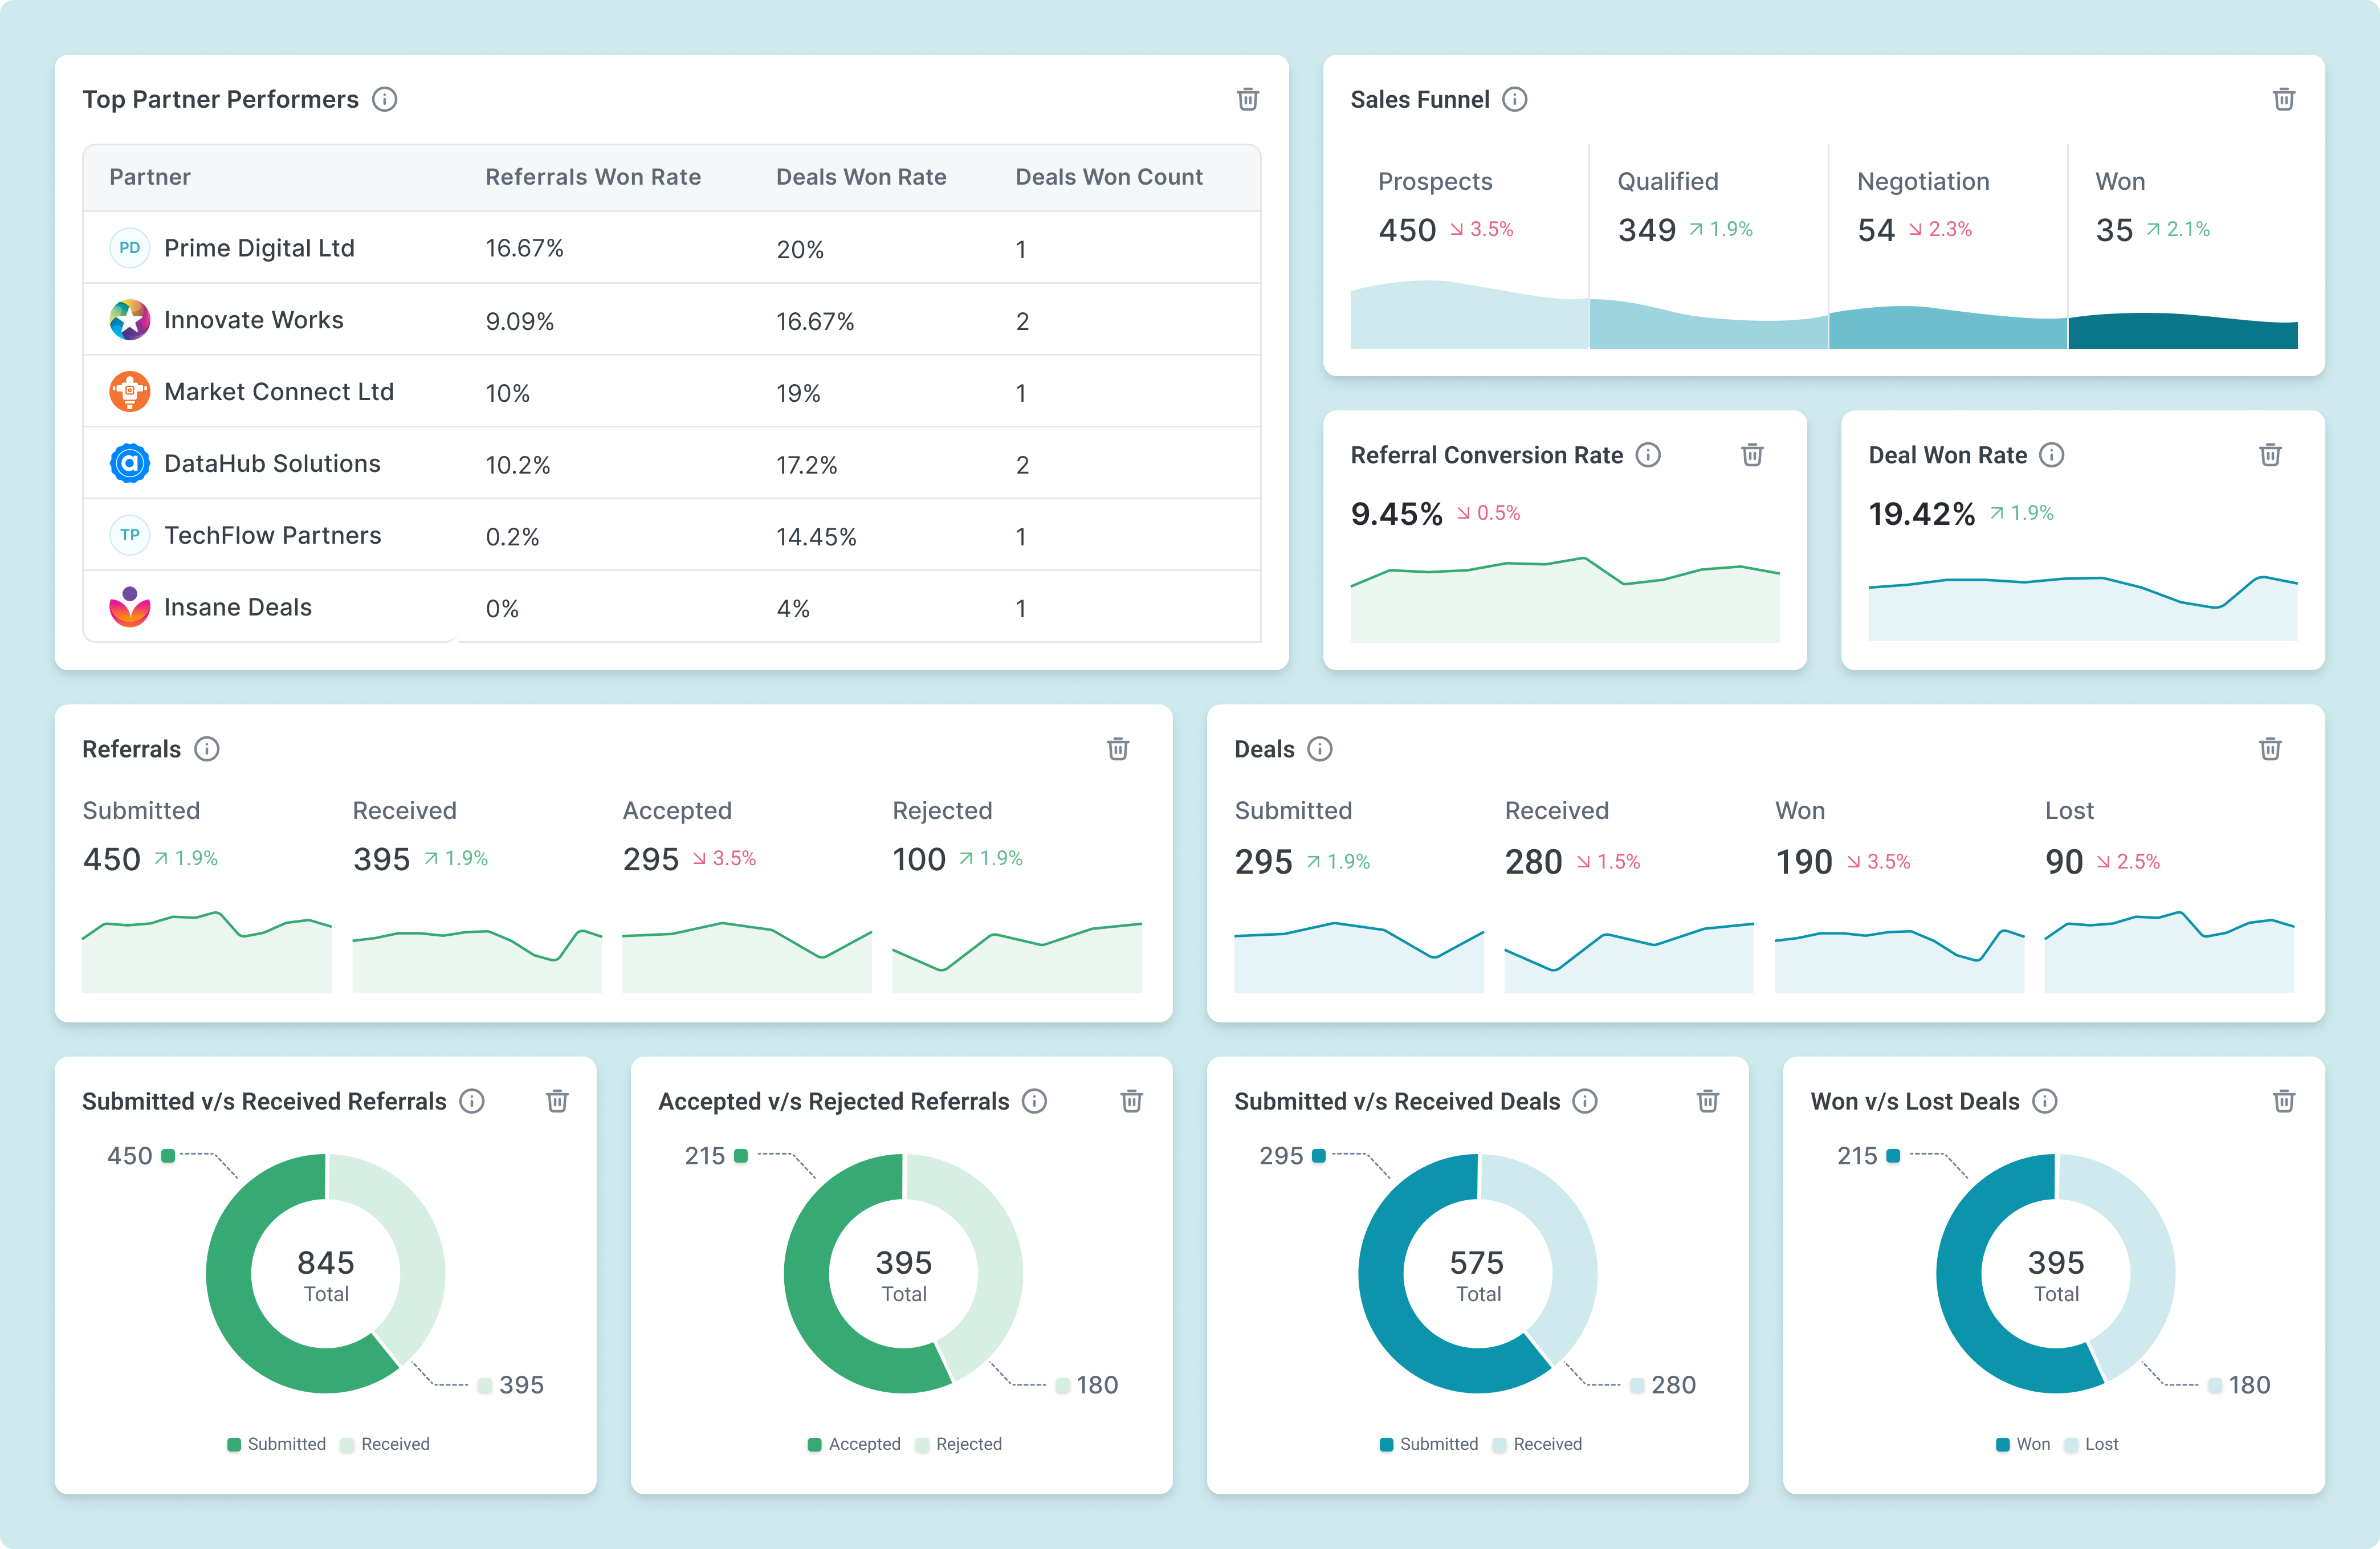
Task: Sort by the Deals Won Rate column header
Action: (861, 177)
